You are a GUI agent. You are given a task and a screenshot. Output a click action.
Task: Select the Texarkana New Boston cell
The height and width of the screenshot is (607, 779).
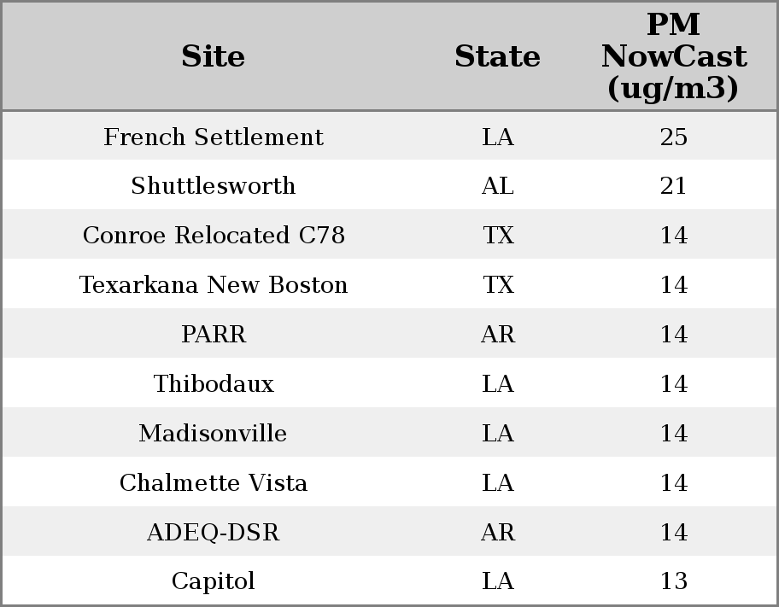pos(214,284)
